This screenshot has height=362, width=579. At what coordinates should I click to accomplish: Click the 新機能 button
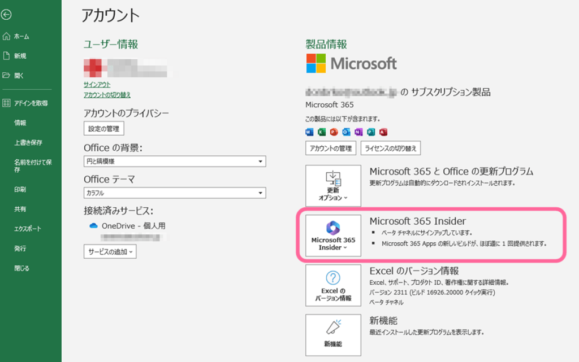click(333, 335)
